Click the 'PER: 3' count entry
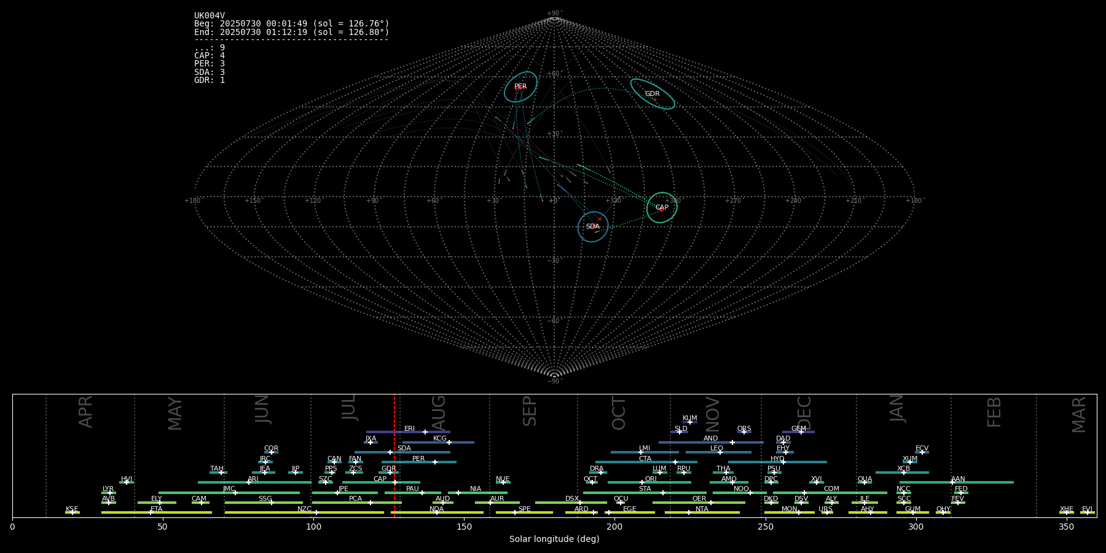 [x=210, y=64]
